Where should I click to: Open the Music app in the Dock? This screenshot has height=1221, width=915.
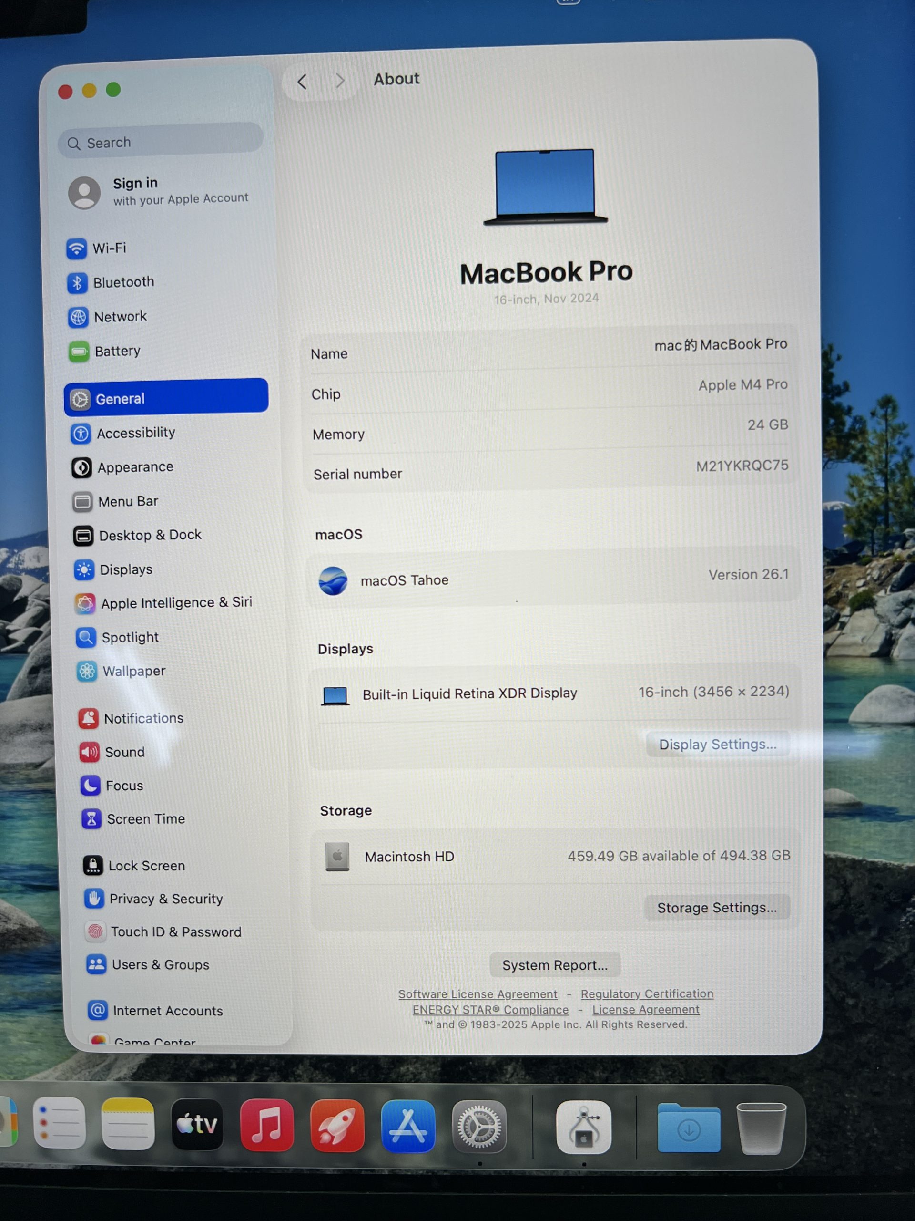(x=267, y=1125)
